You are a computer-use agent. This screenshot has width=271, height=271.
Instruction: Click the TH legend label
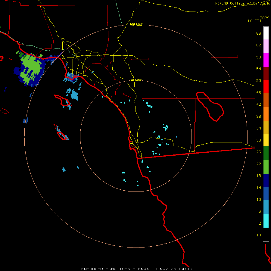click(259, 235)
